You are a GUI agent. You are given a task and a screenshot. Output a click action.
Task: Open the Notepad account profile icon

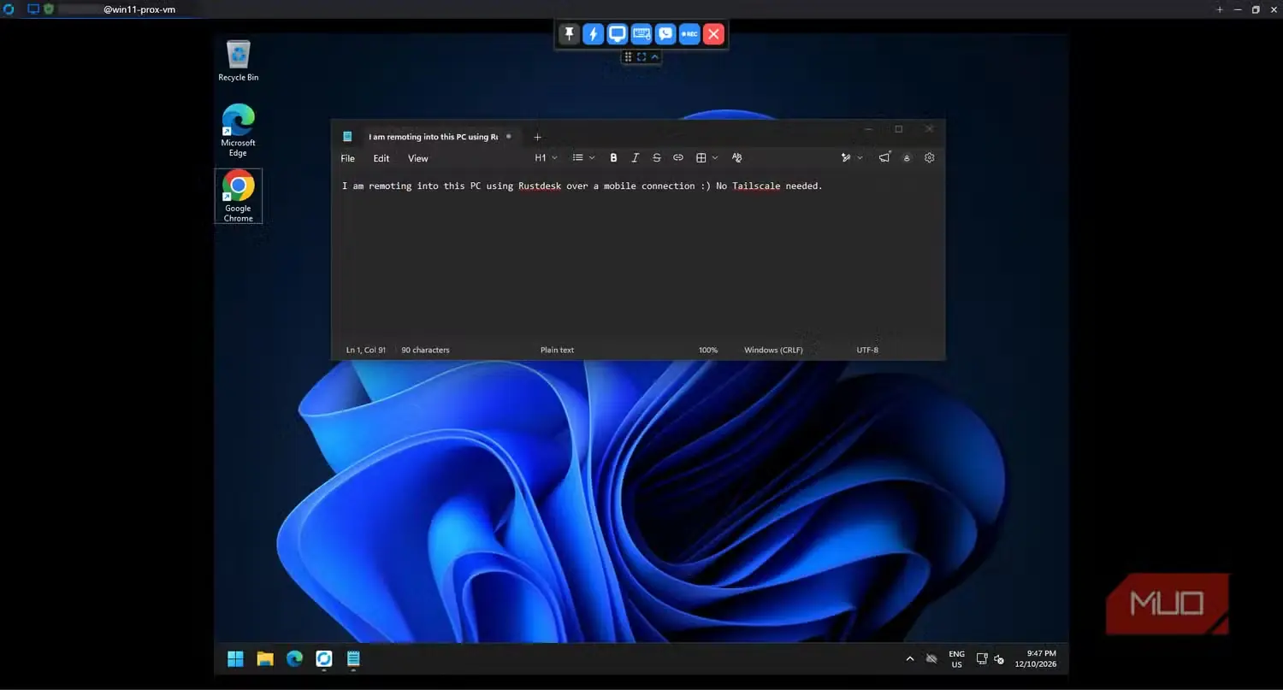(x=907, y=158)
